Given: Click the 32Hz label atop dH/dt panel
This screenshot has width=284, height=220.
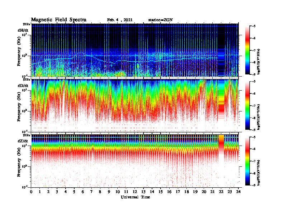Looking at the screenshot, I should [x=27, y=24].
